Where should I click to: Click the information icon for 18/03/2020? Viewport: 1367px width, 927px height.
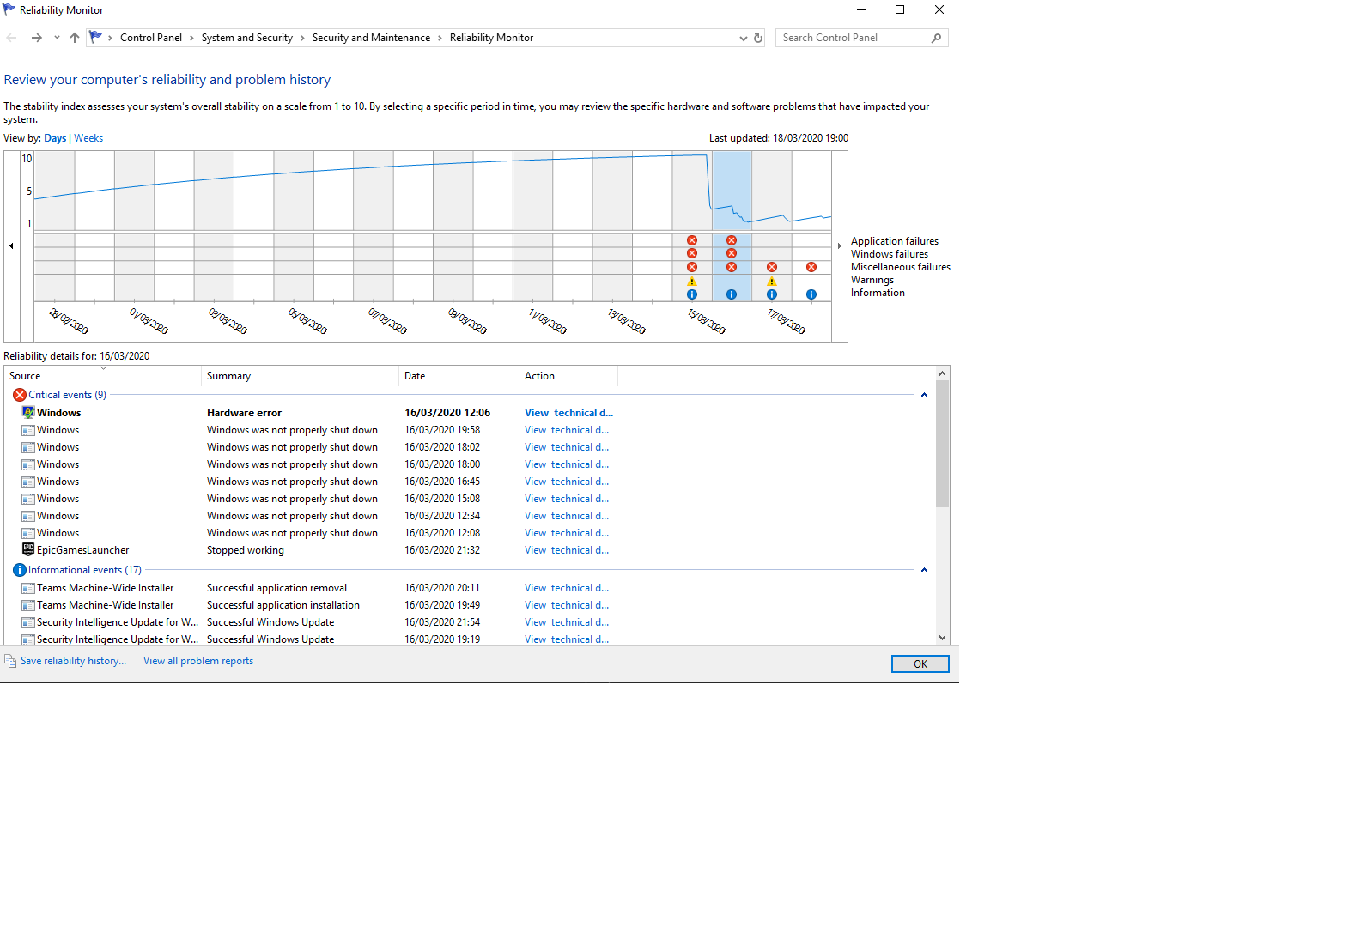tap(811, 294)
